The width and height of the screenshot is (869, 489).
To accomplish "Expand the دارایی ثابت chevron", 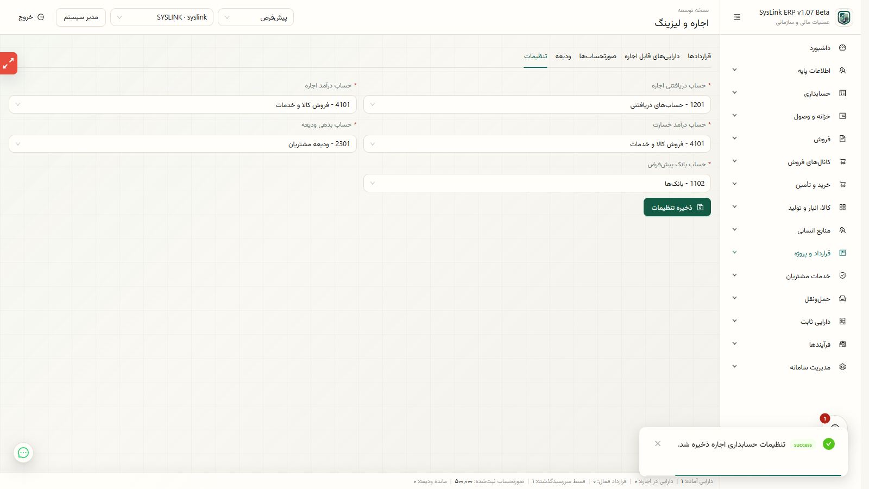I will point(734,321).
